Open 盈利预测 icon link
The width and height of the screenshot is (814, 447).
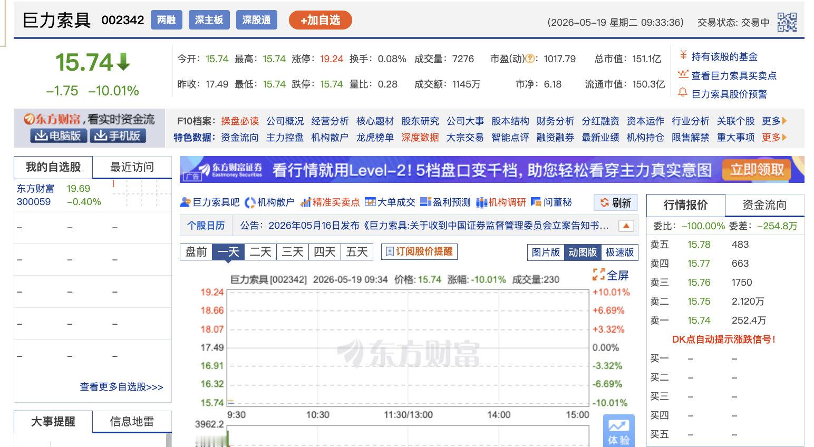pyautogui.click(x=445, y=202)
